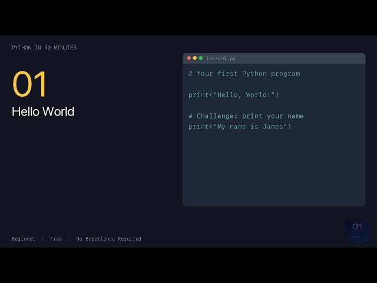Click the 'Beginner' label at the bottom
This screenshot has width=377, height=283.
(24, 239)
